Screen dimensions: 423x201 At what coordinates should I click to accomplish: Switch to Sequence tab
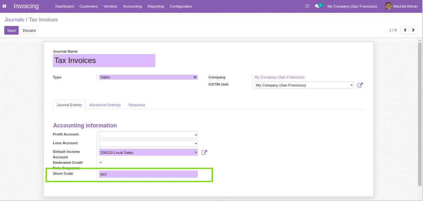coord(137,105)
